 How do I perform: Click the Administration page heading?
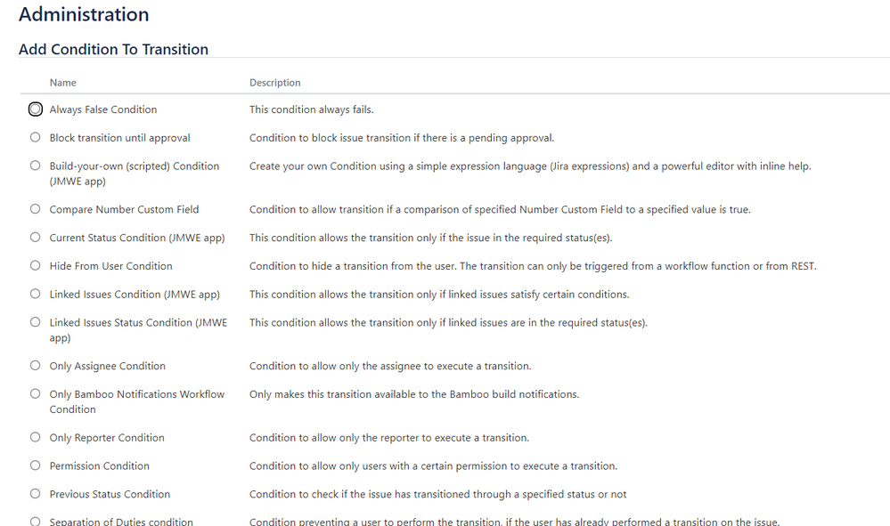(x=84, y=14)
